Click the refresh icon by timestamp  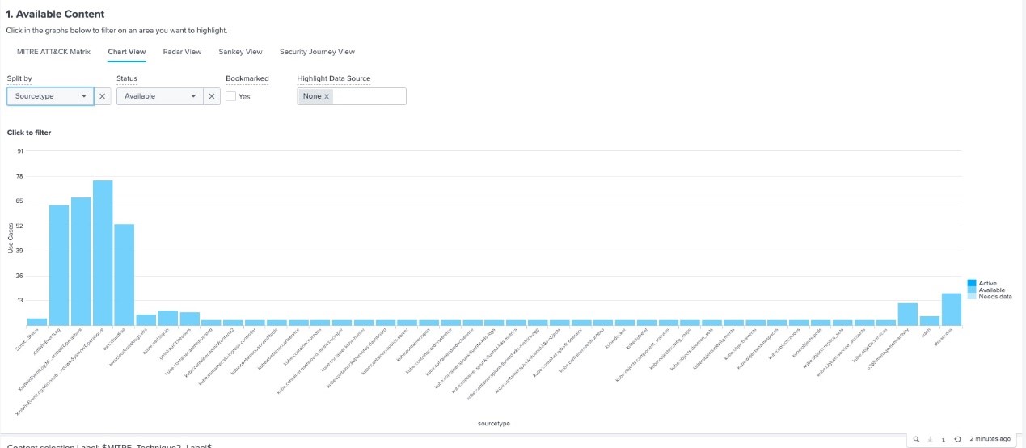957,439
